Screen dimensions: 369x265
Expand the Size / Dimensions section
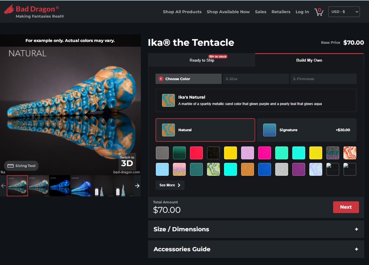pyautogui.click(x=256, y=229)
